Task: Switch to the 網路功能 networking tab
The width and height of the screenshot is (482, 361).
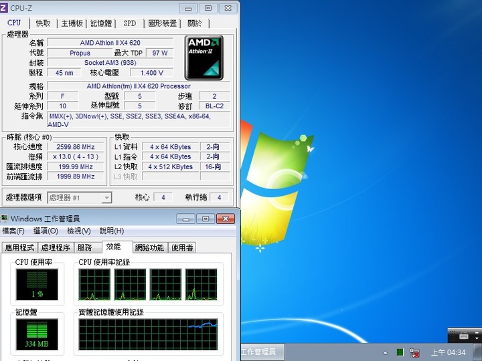Action: tap(150, 247)
